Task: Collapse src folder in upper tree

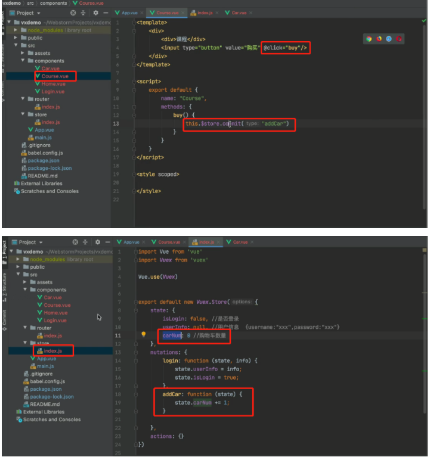Action: 16,45
